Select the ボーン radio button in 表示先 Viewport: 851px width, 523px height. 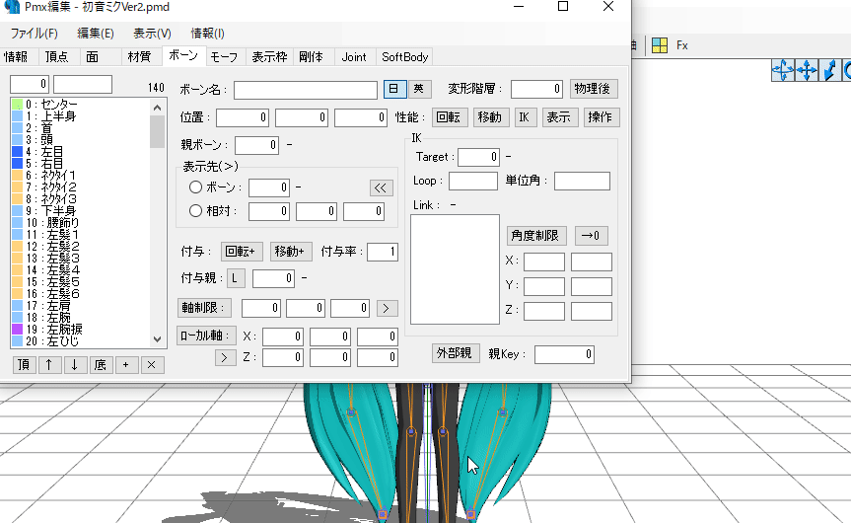click(195, 187)
